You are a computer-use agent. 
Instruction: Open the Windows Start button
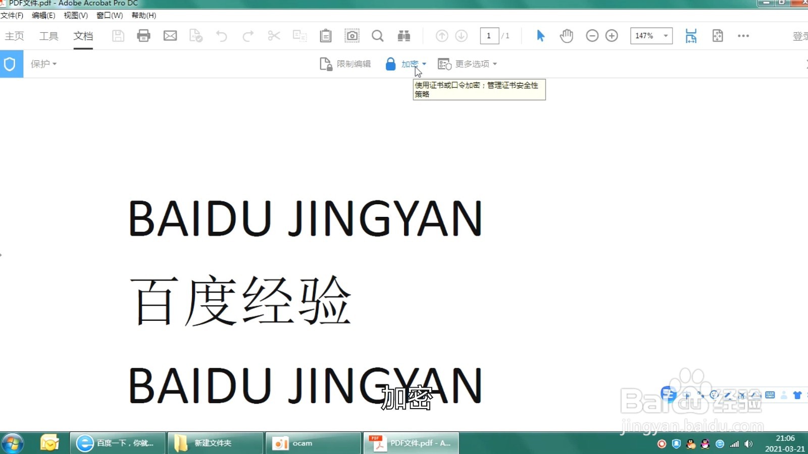tap(12, 443)
